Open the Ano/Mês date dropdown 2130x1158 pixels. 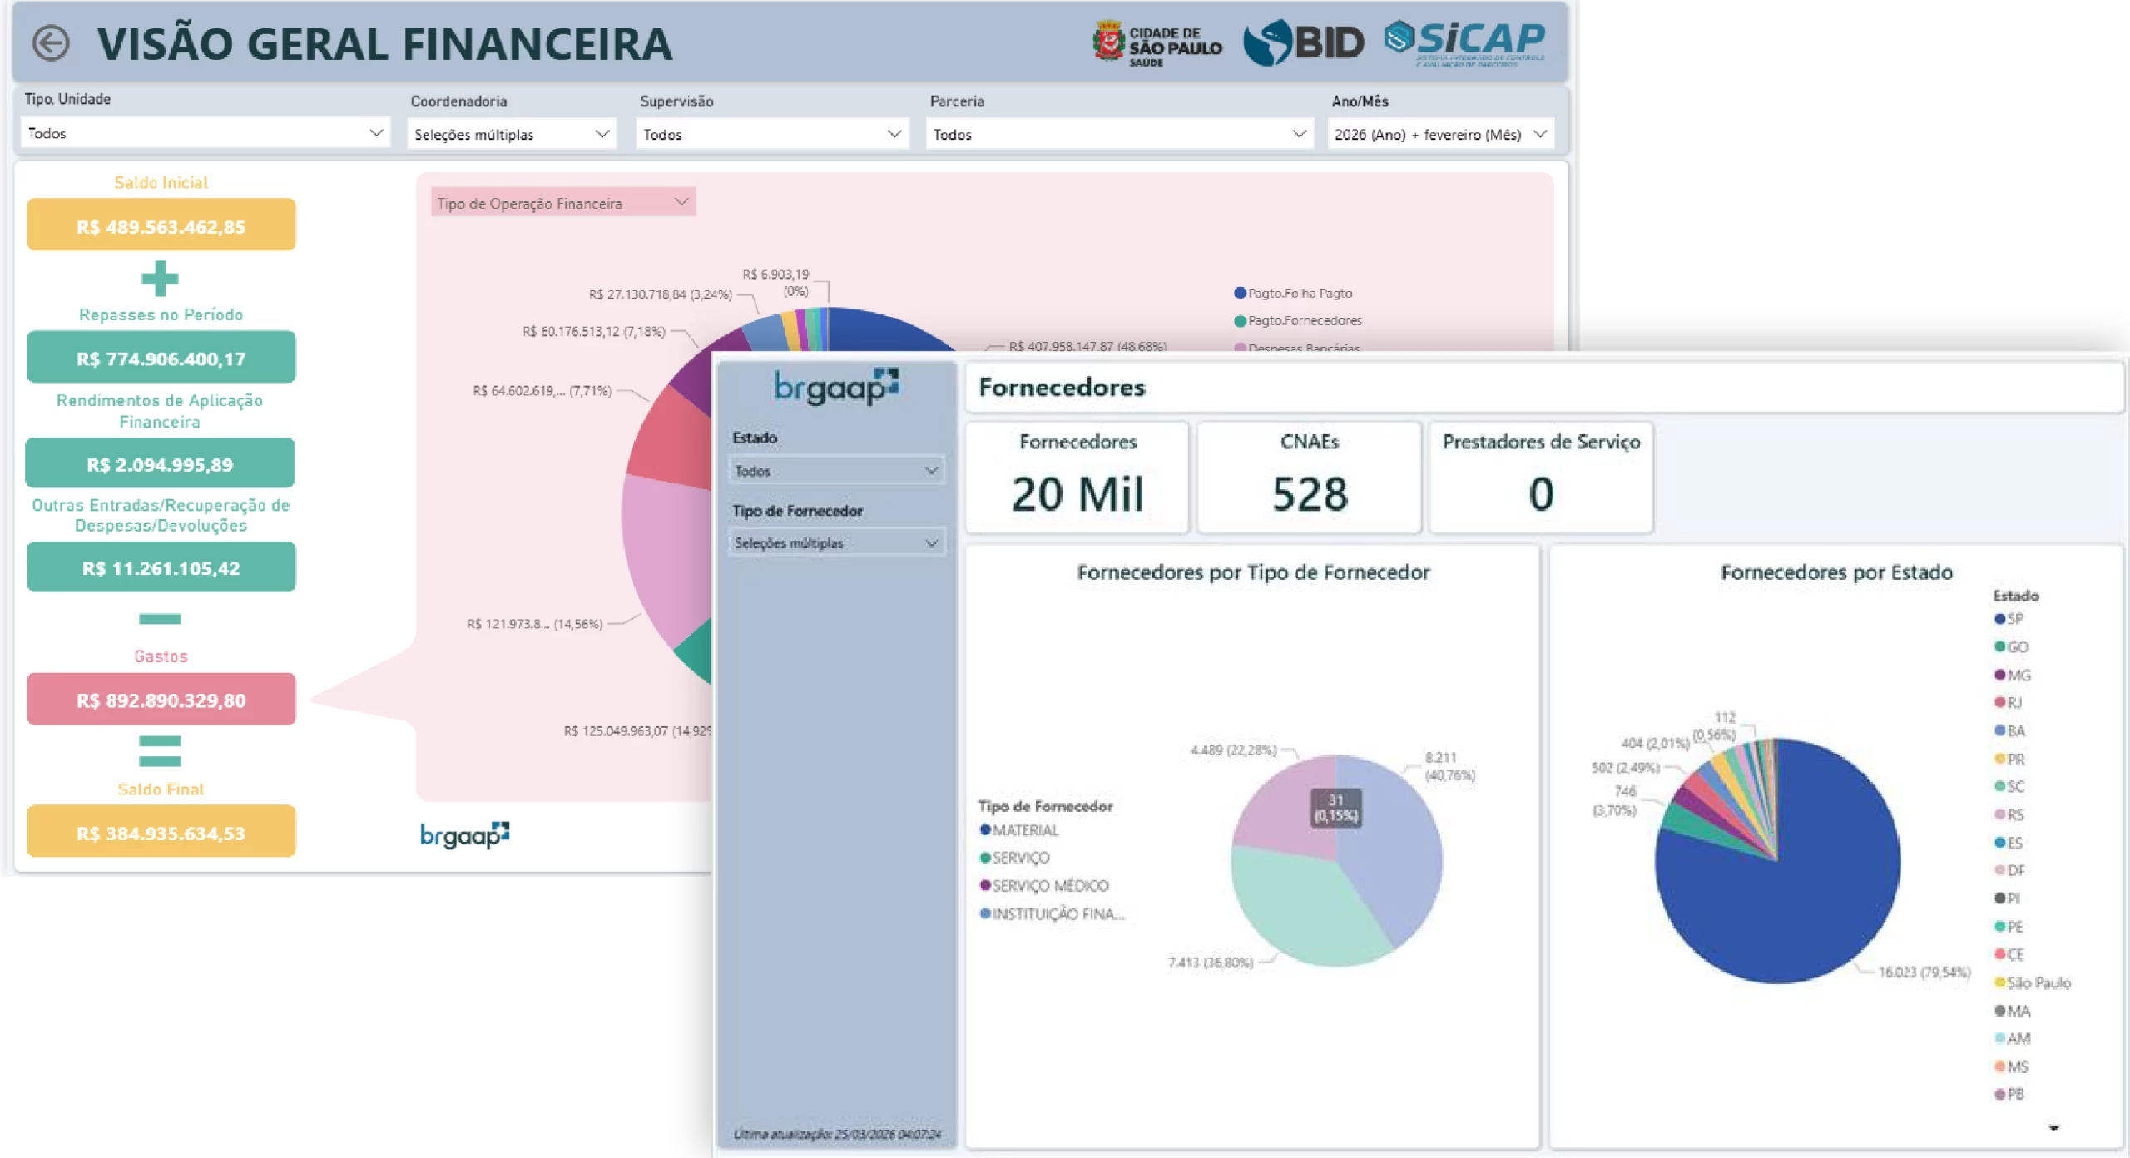(x=1439, y=135)
